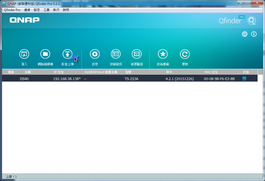Click model cell TS-253A

coord(131,79)
